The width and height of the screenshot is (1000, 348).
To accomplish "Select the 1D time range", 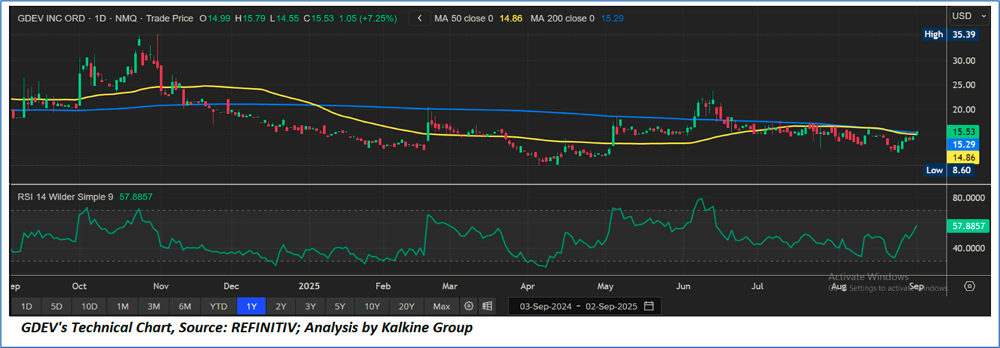I will 26,306.
